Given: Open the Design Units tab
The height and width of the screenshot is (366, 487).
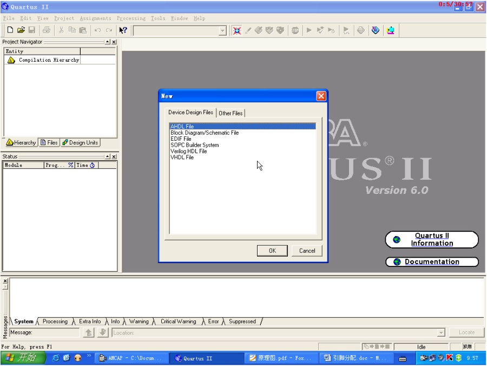Looking at the screenshot, I should point(80,142).
